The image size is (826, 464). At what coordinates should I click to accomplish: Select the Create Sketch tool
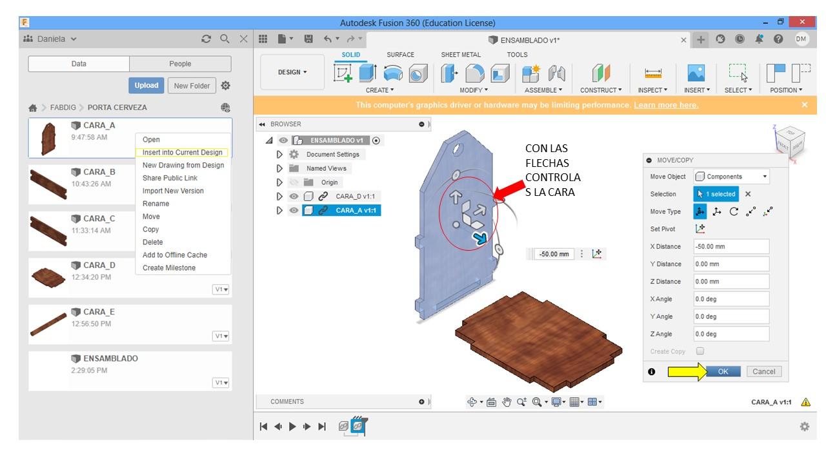click(x=343, y=73)
